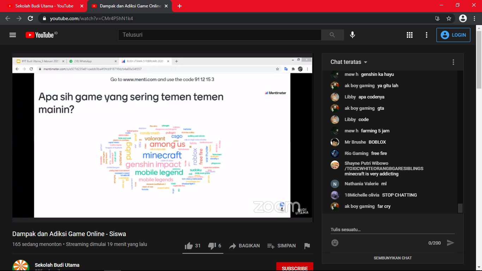
Task: Click the LOGIN button
Action: pyautogui.click(x=453, y=35)
